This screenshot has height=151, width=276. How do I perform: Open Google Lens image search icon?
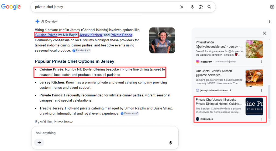[201, 7]
